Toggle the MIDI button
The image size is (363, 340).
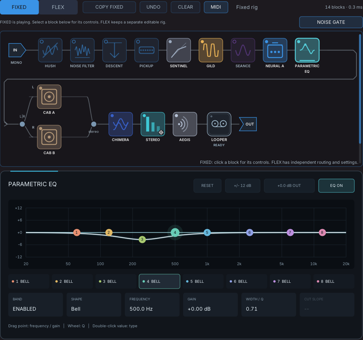tap(216, 7)
